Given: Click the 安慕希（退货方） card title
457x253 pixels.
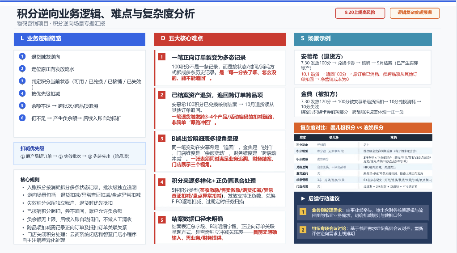Looking at the screenshot, I should [322, 57].
